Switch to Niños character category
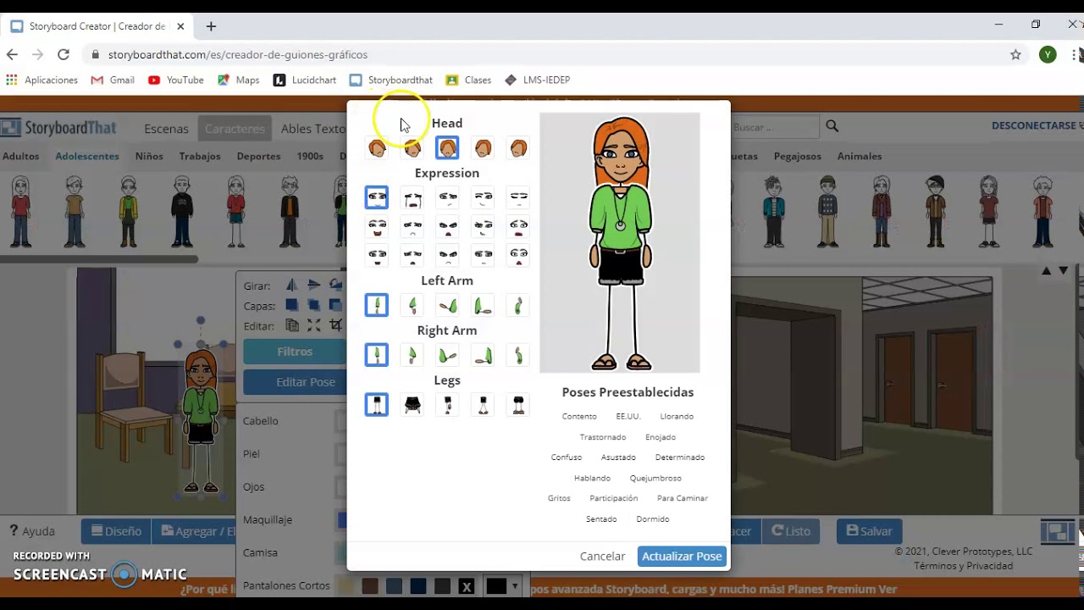 coord(149,156)
